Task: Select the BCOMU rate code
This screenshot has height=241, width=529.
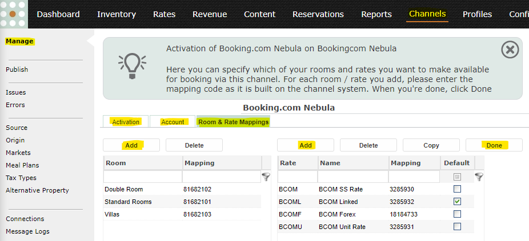Action: pos(290,227)
